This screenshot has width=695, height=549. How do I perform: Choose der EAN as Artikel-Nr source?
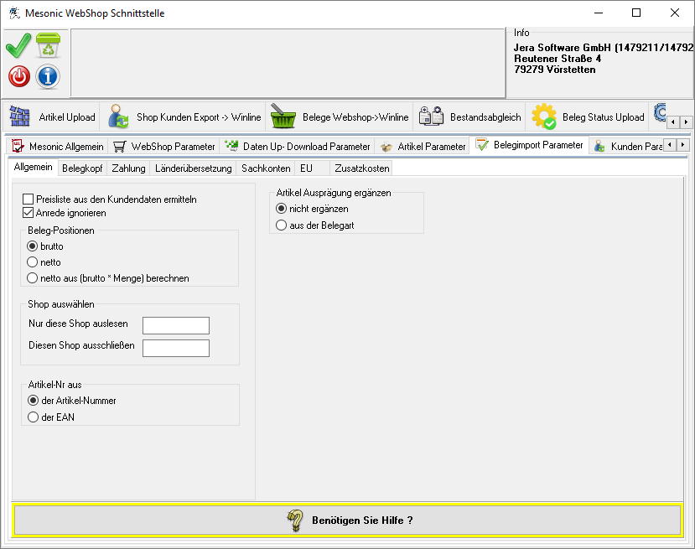click(34, 417)
